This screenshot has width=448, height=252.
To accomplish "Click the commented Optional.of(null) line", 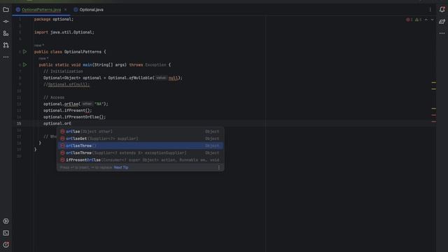I will (66, 85).
